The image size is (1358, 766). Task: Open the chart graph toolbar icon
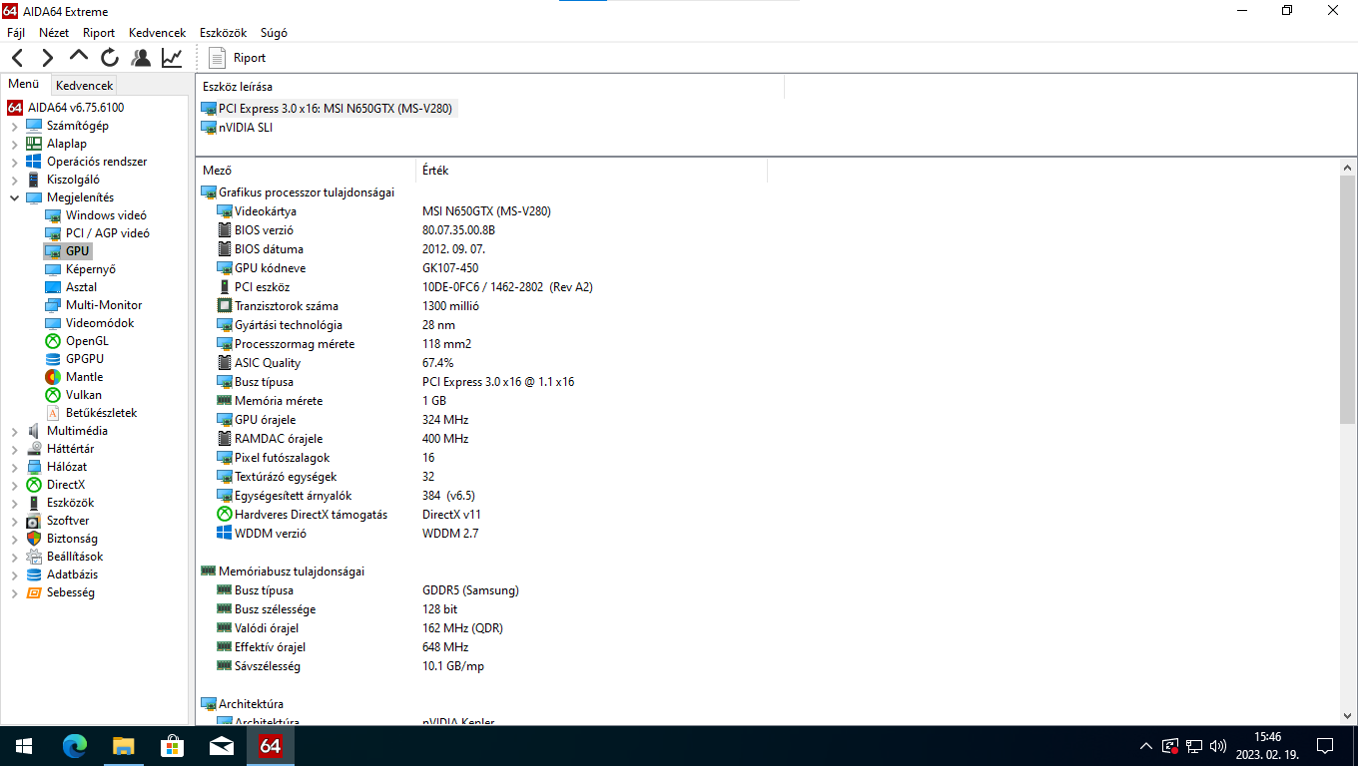(x=172, y=58)
